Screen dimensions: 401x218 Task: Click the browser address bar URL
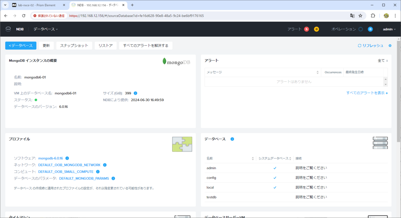[136, 16]
